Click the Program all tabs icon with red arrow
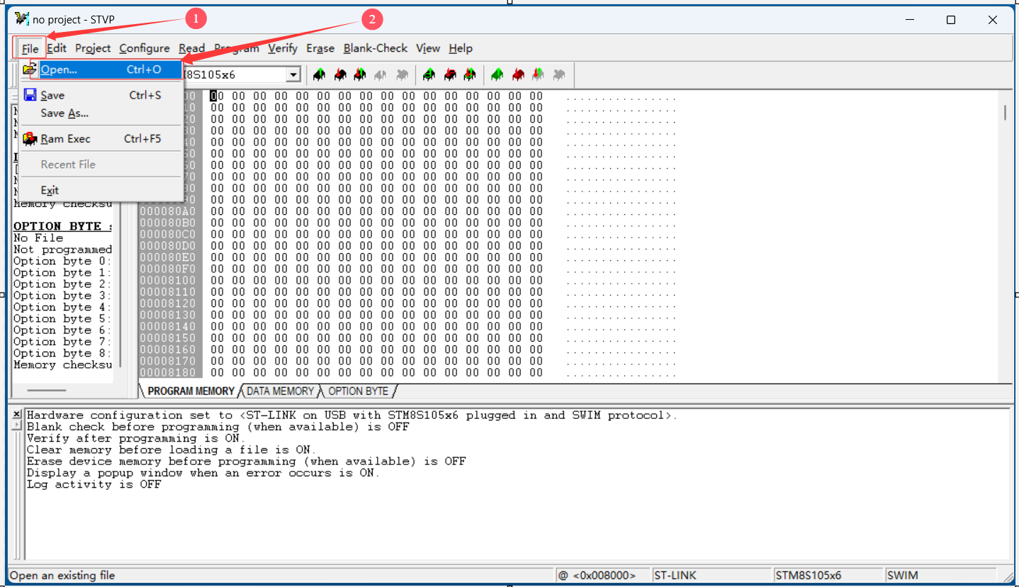This screenshot has height=587, width=1019. pos(340,74)
